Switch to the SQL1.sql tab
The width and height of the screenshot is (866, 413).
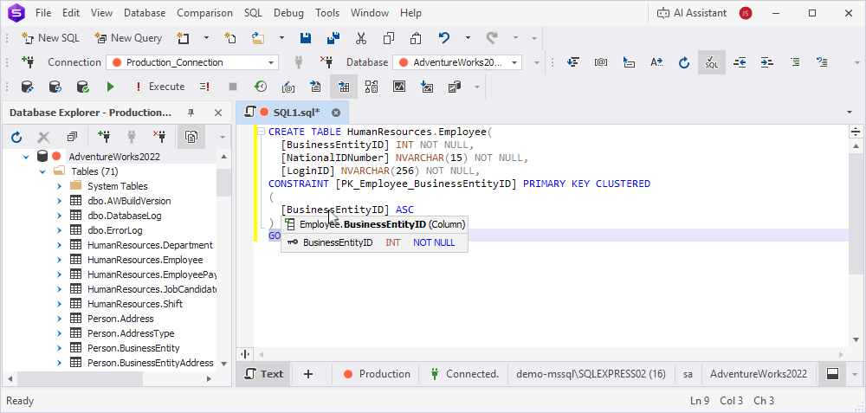(x=296, y=113)
